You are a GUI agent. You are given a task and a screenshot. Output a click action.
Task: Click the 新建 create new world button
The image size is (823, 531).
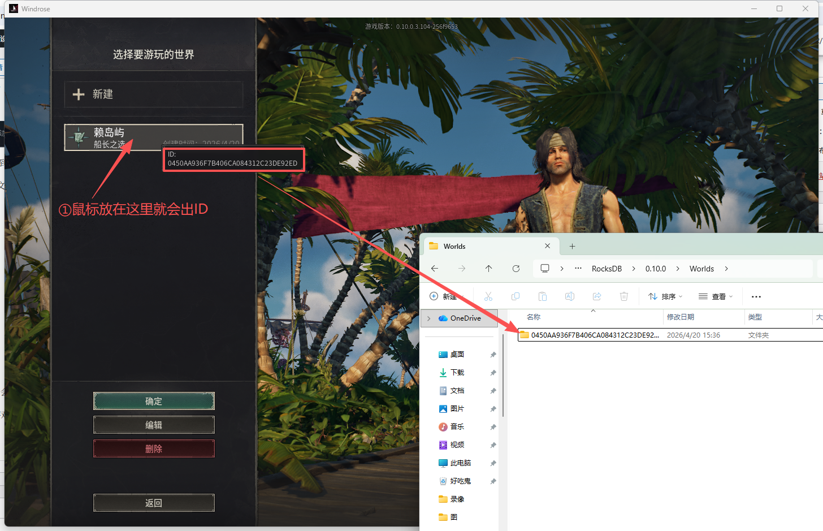154,94
